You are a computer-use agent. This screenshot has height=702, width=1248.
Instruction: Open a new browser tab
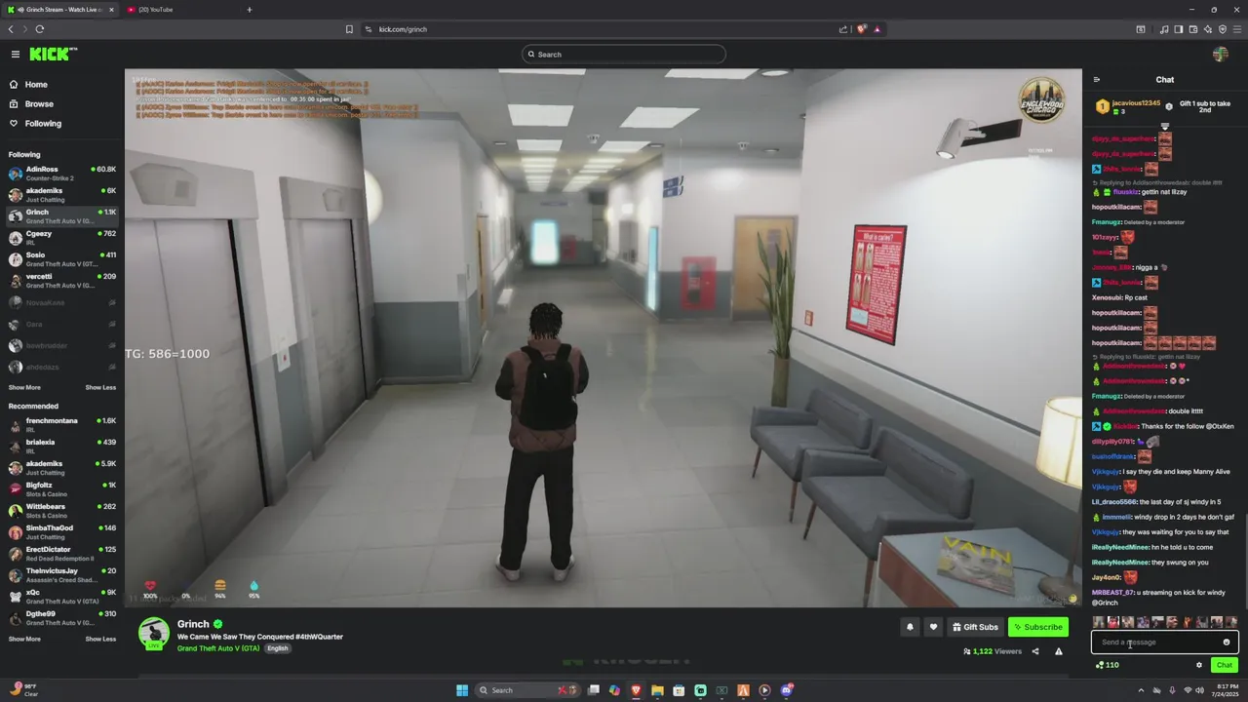coord(250,10)
